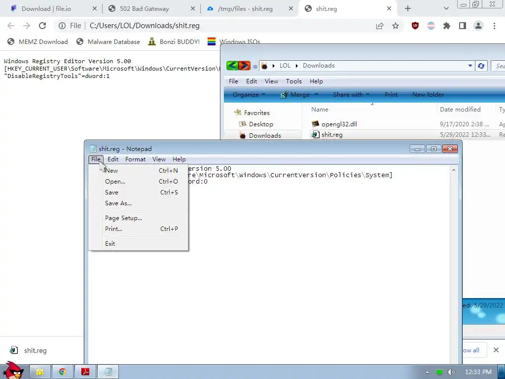Click Chrome's forward navigation arrow
Screen dimensions: 505x379
coord(27,26)
